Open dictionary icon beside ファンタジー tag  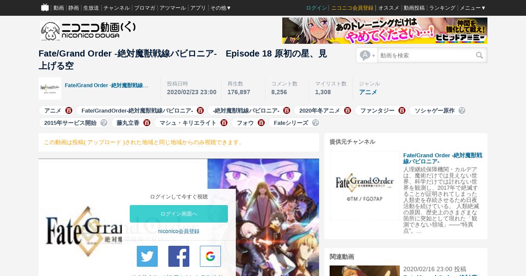[402, 110]
